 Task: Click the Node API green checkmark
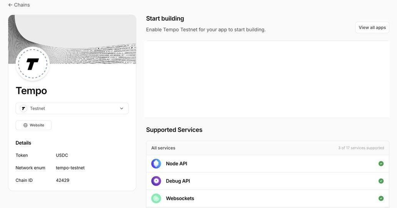pos(381,163)
